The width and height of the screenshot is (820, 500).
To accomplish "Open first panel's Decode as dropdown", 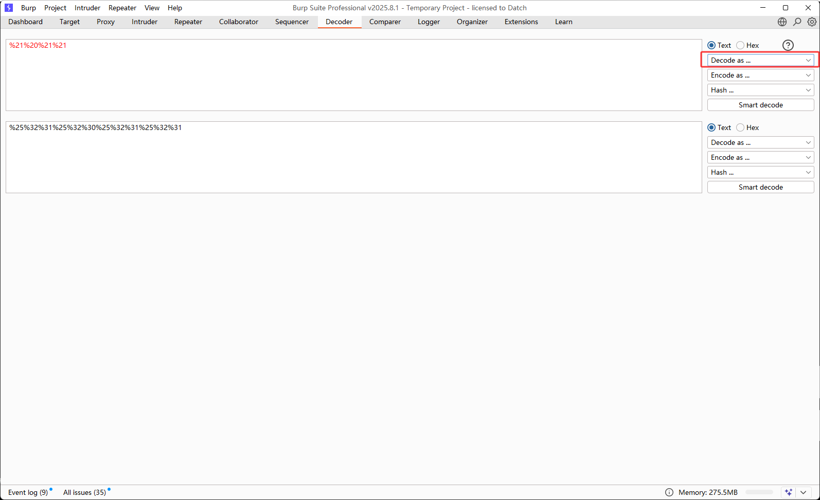I will point(760,60).
